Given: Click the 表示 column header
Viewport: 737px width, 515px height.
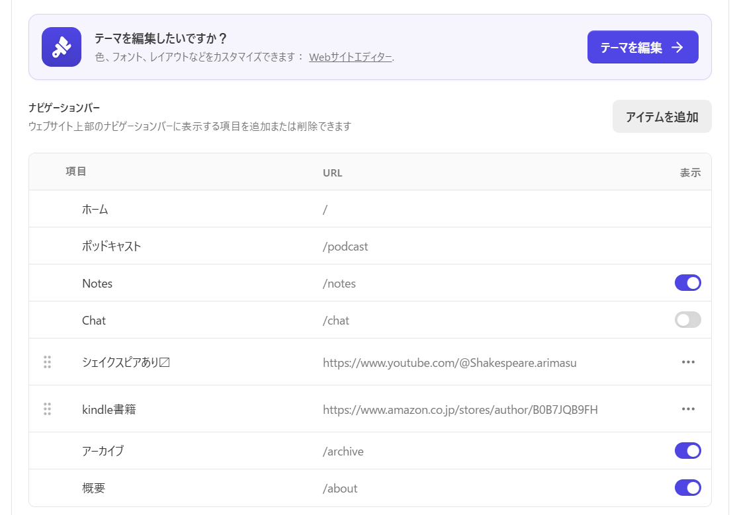Looking at the screenshot, I should click(690, 173).
